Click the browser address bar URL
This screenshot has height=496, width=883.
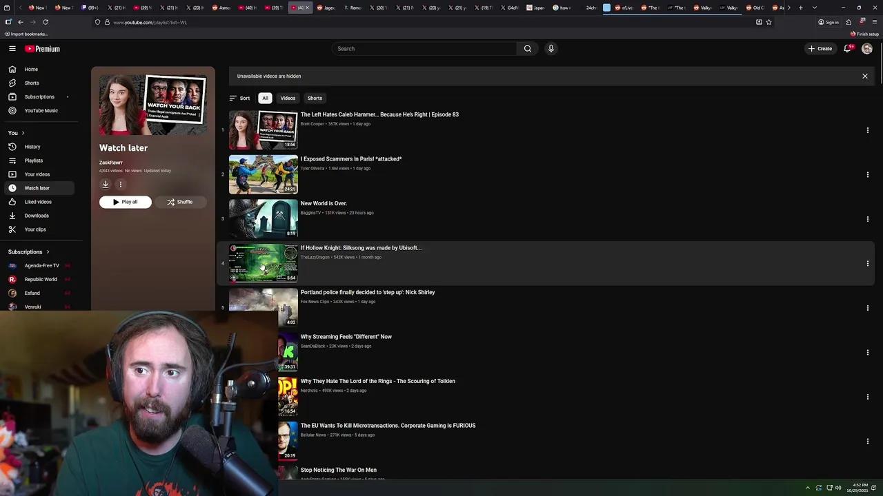tap(150, 22)
